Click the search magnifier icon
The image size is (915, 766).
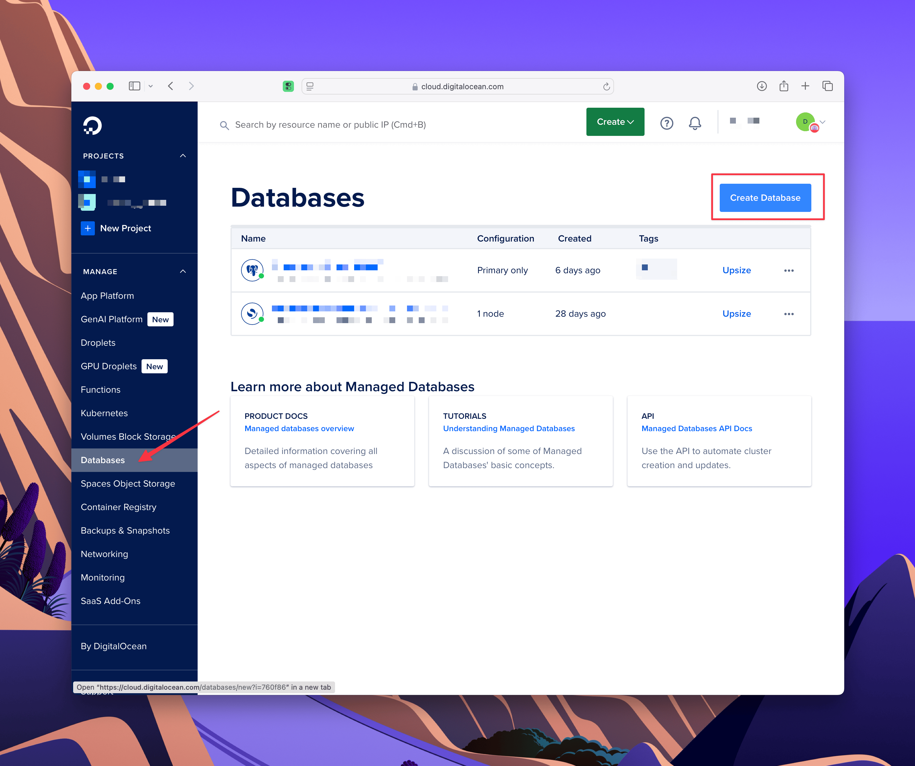point(224,125)
